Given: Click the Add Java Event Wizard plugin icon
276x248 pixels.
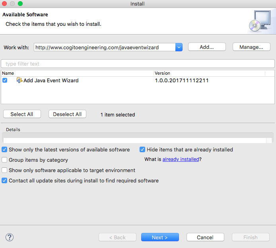Looking at the screenshot, I should coord(19,80).
